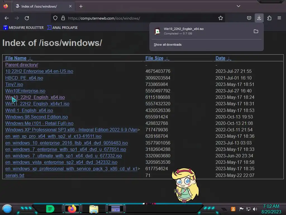This screenshot has width=286, height=215.
Task: Click the network tray icon
Action: click(248, 209)
